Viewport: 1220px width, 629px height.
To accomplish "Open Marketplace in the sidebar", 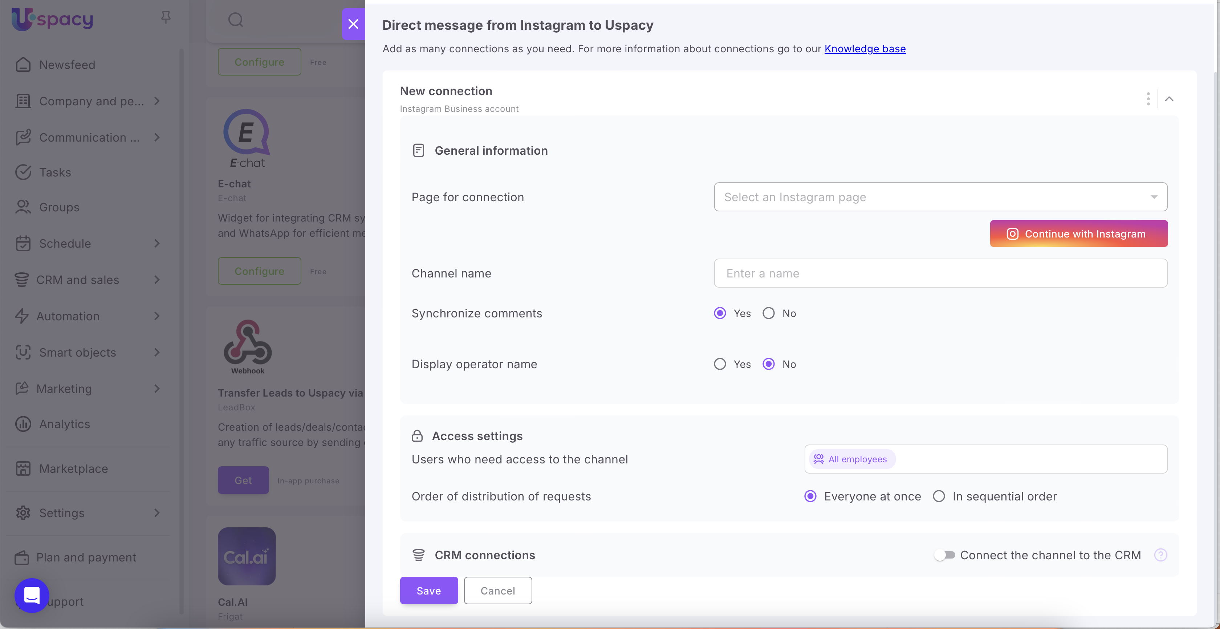I will (x=73, y=468).
